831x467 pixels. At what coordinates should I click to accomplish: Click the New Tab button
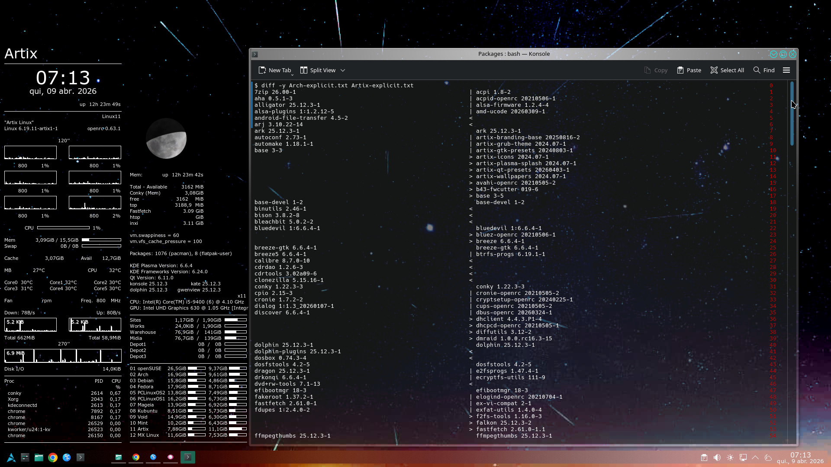tap(275, 70)
